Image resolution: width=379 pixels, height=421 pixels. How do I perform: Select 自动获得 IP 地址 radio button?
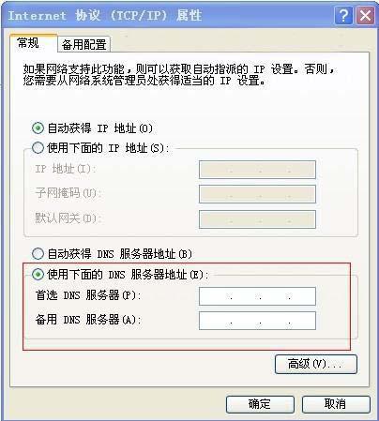(x=38, y=128)
